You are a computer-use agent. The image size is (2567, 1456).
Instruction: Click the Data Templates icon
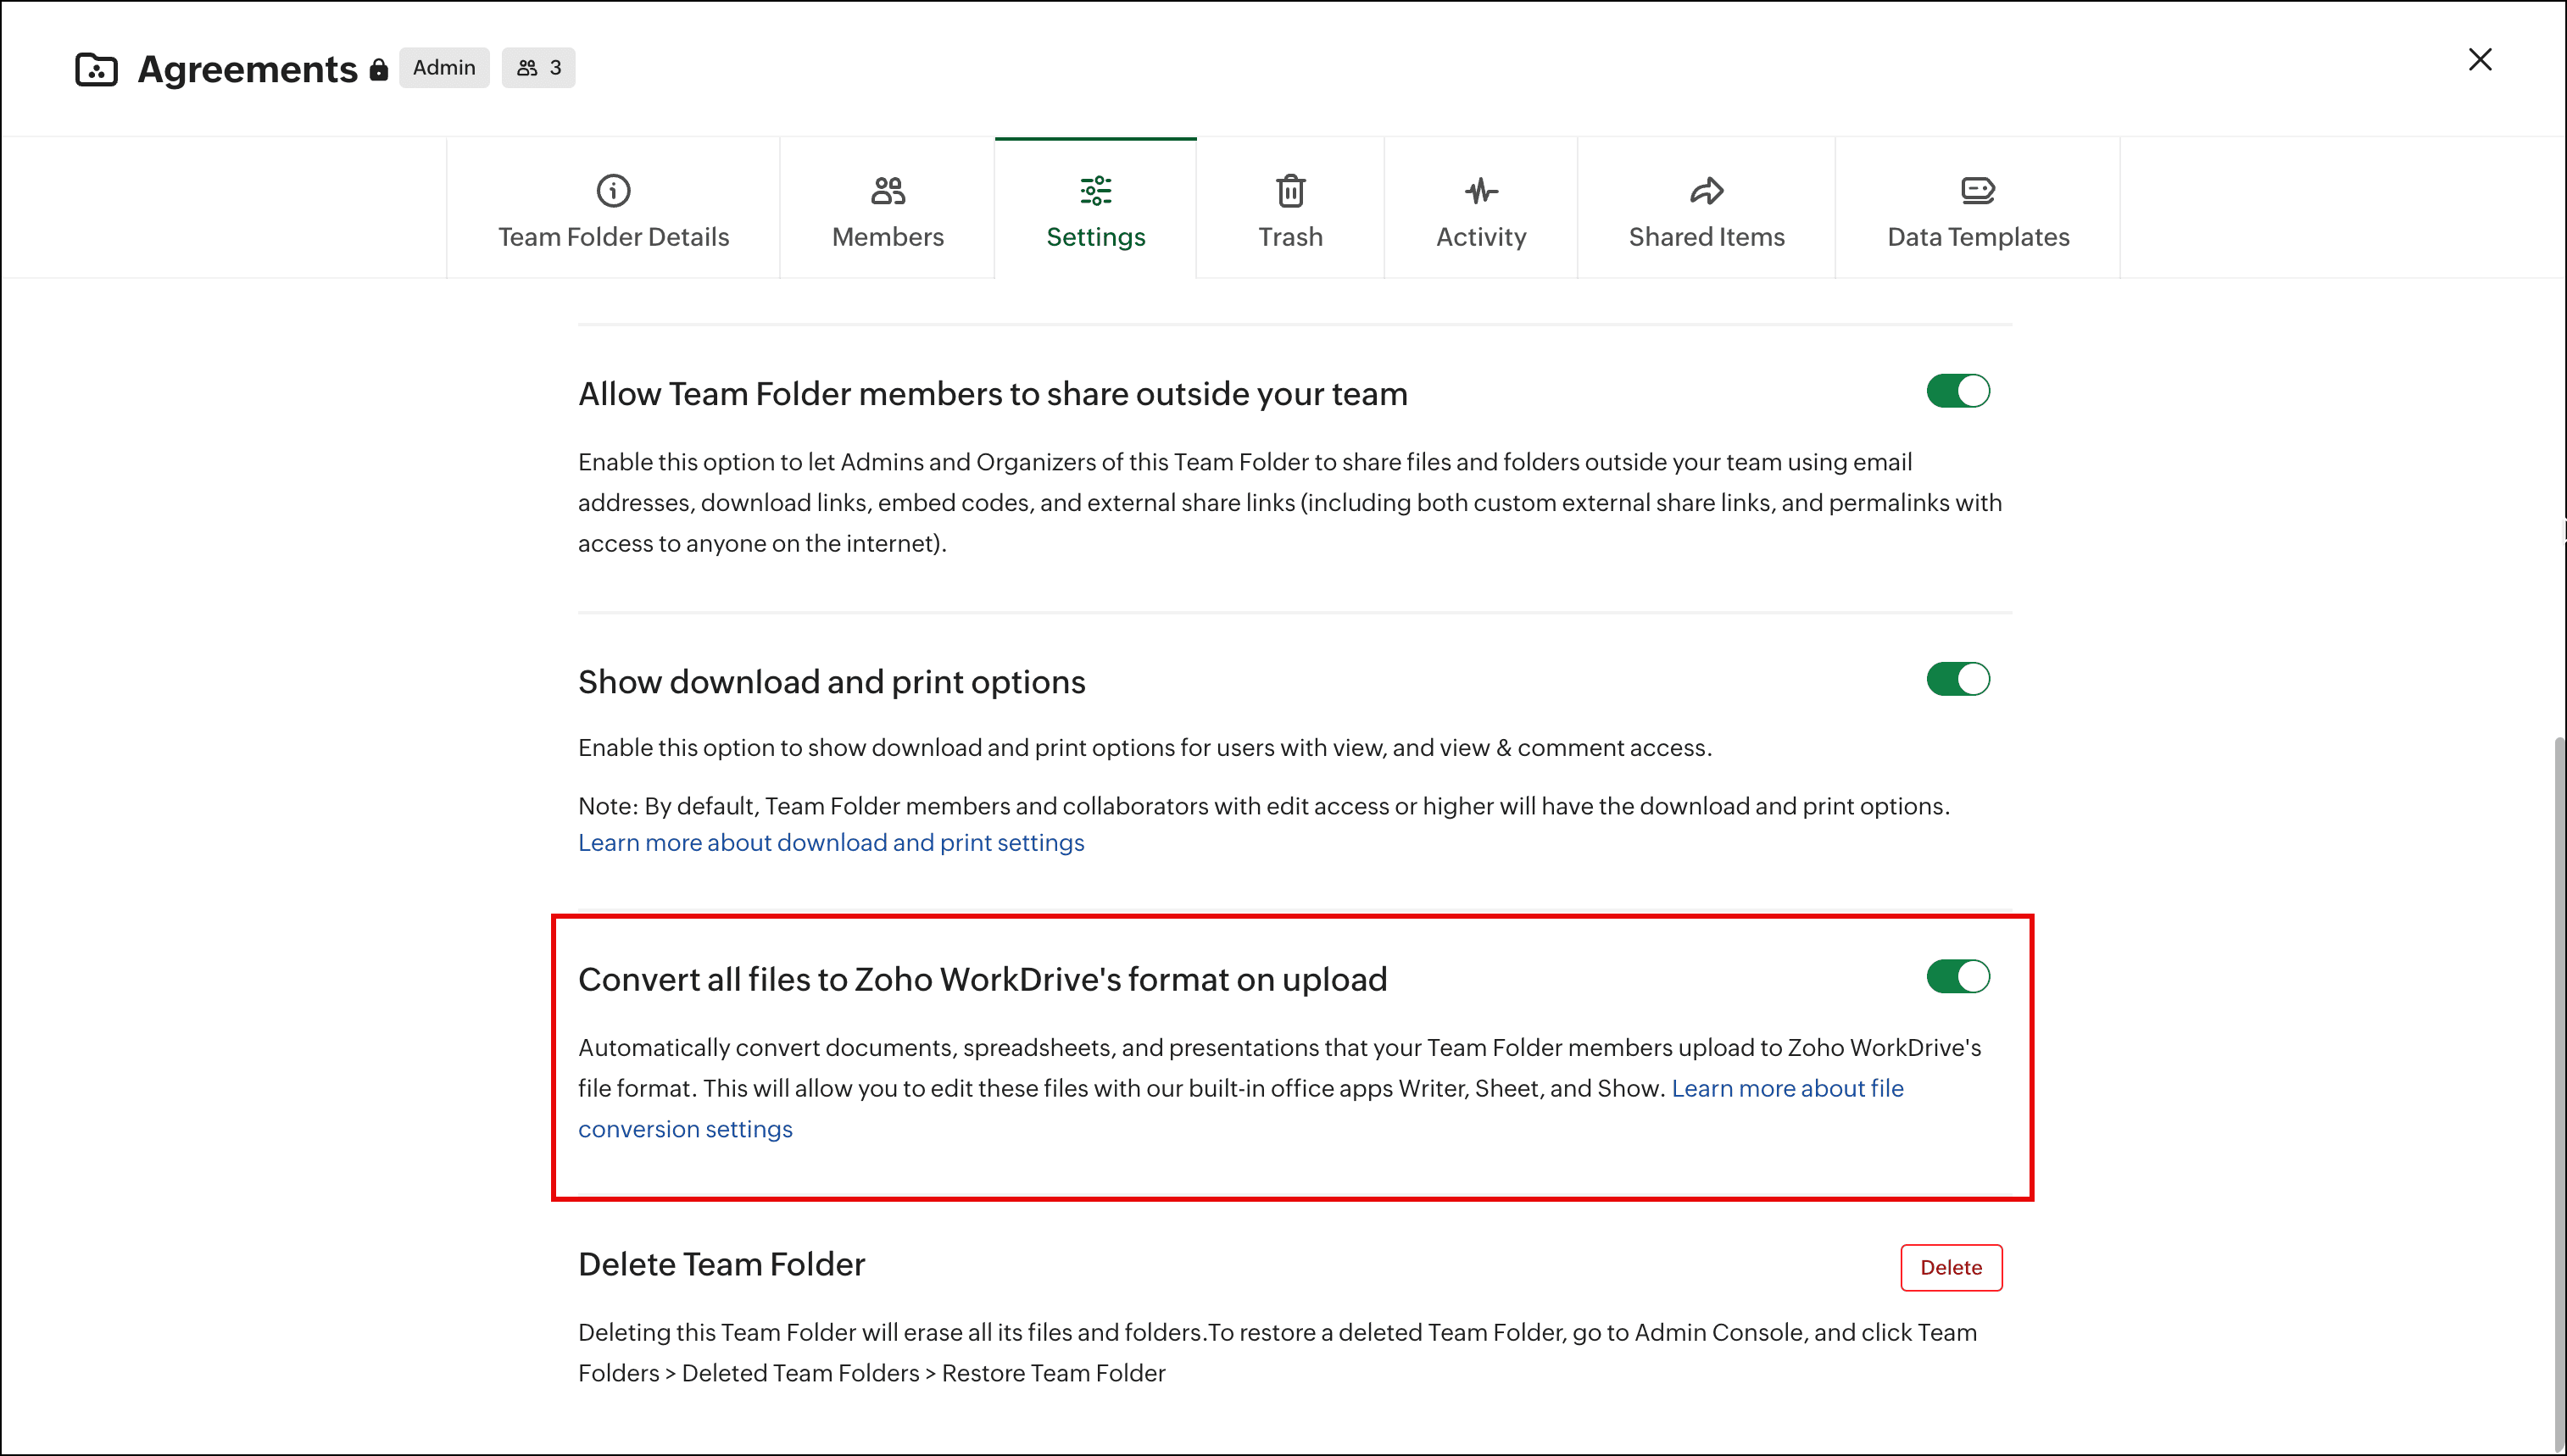point(1977,190)
